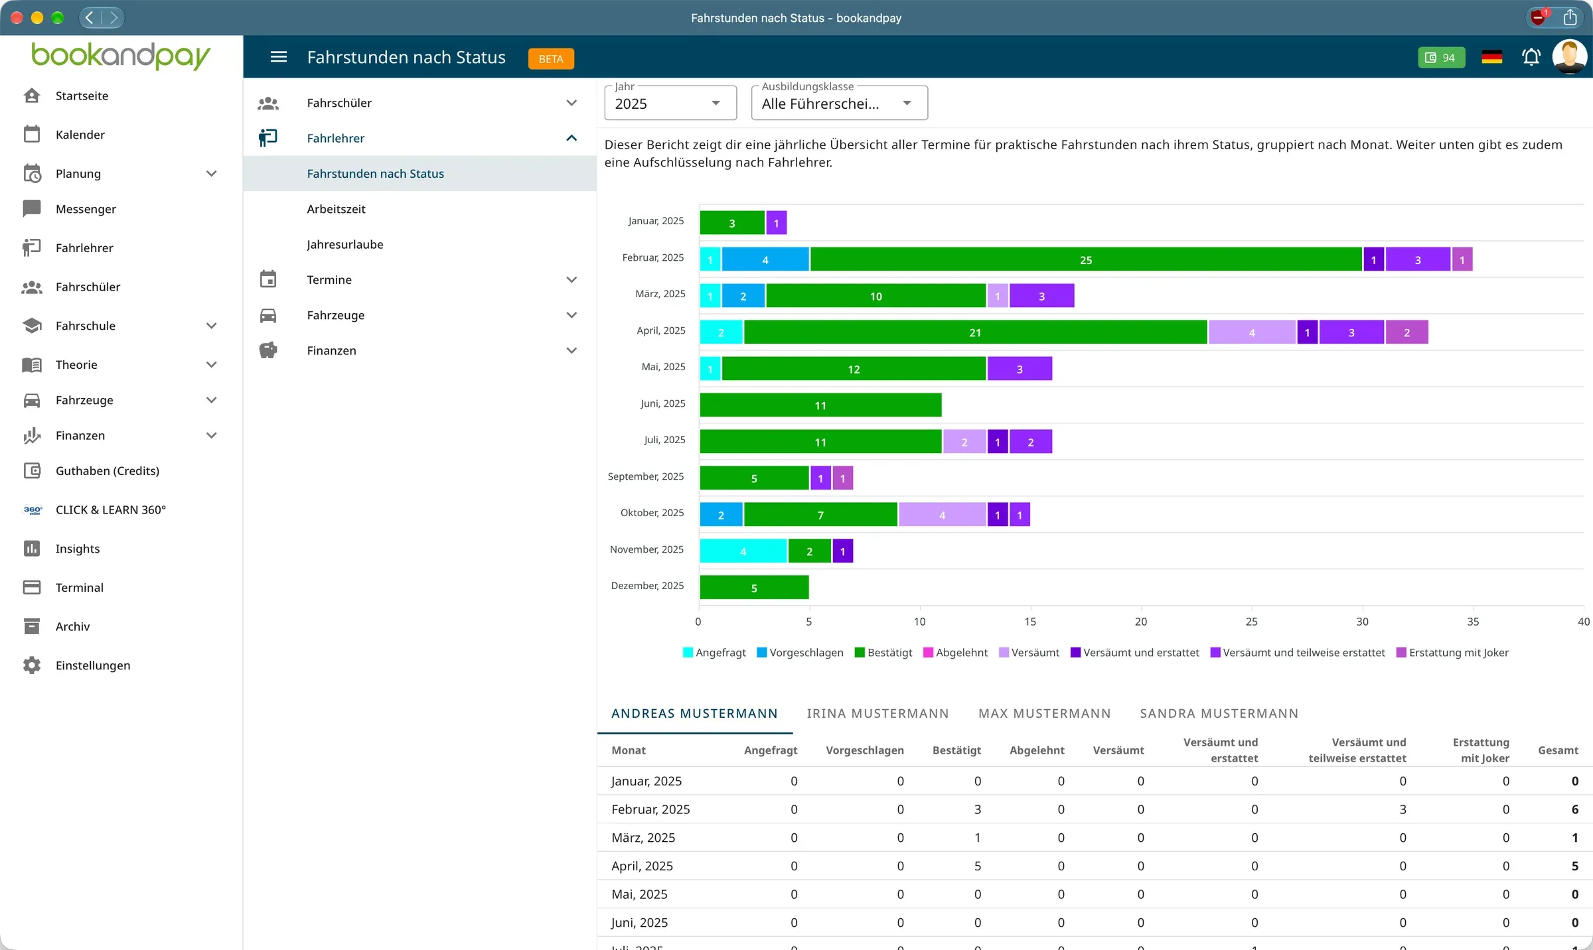Expand the Termine submenu section
1593x950 pixels.
(571, 279)
